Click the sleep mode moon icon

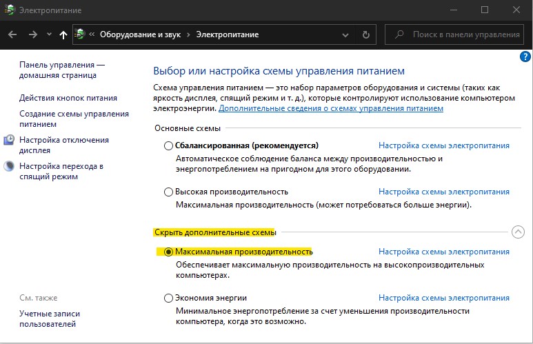click(x=9, y=166)
